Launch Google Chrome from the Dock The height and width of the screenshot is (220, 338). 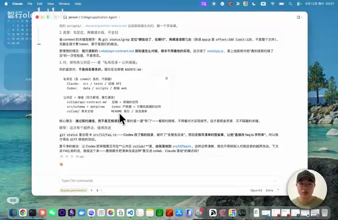[x=23, y=213]
